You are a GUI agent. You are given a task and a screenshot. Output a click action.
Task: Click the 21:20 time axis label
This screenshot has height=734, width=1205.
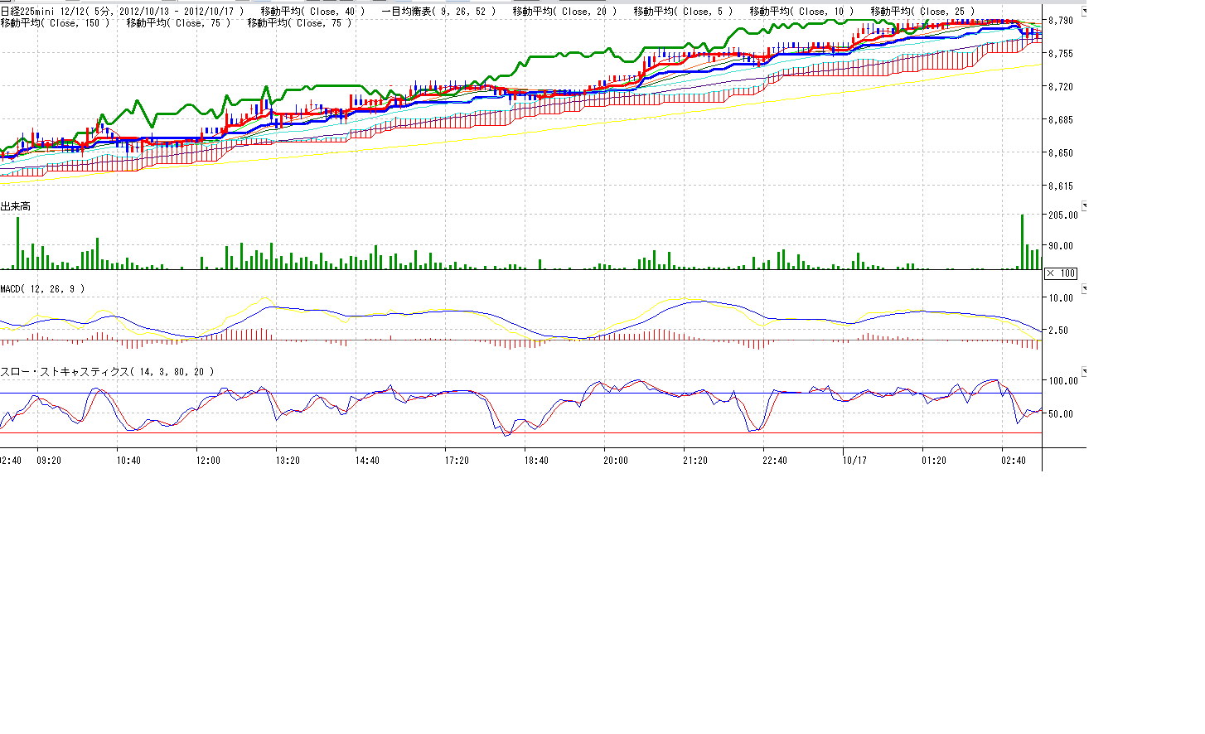pos(694,461)
